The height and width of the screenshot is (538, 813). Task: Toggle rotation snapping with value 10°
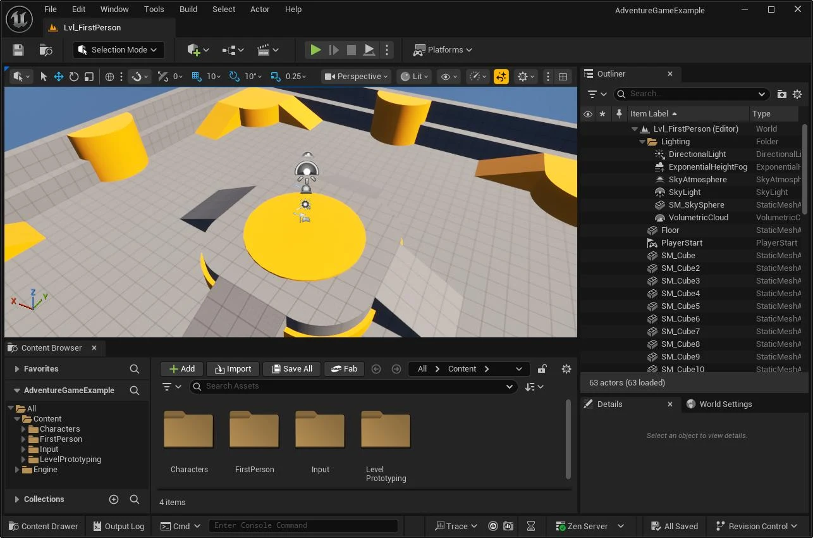coord(235,77)
